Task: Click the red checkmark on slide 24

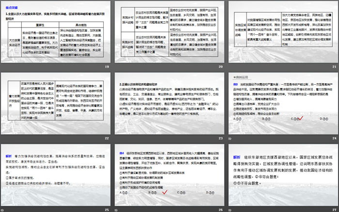Action: click(x=301, y=118)
